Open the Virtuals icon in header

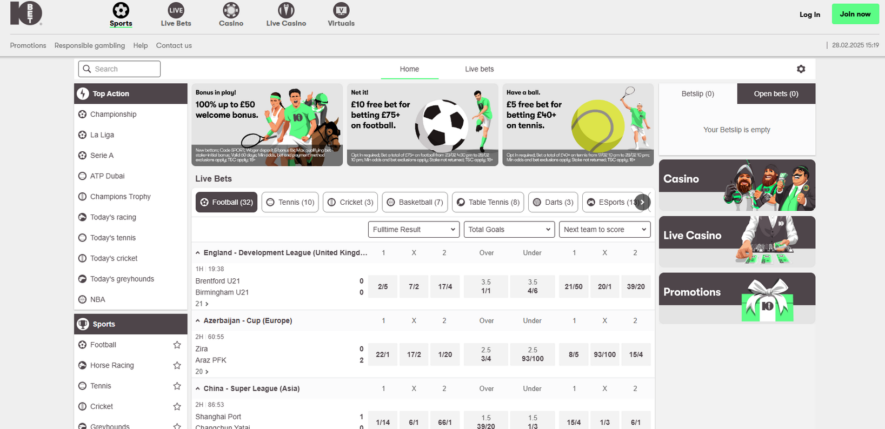[341, 10]
